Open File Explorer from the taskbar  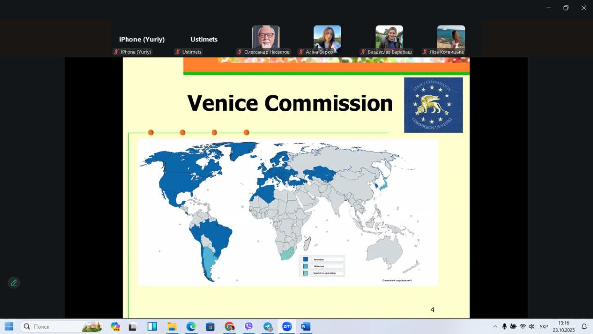pos(171,326)
